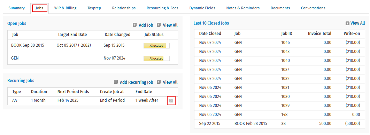Switch to the Conversations tab
The height and width of the screenshot is (135, 370).
pos(313,8)
